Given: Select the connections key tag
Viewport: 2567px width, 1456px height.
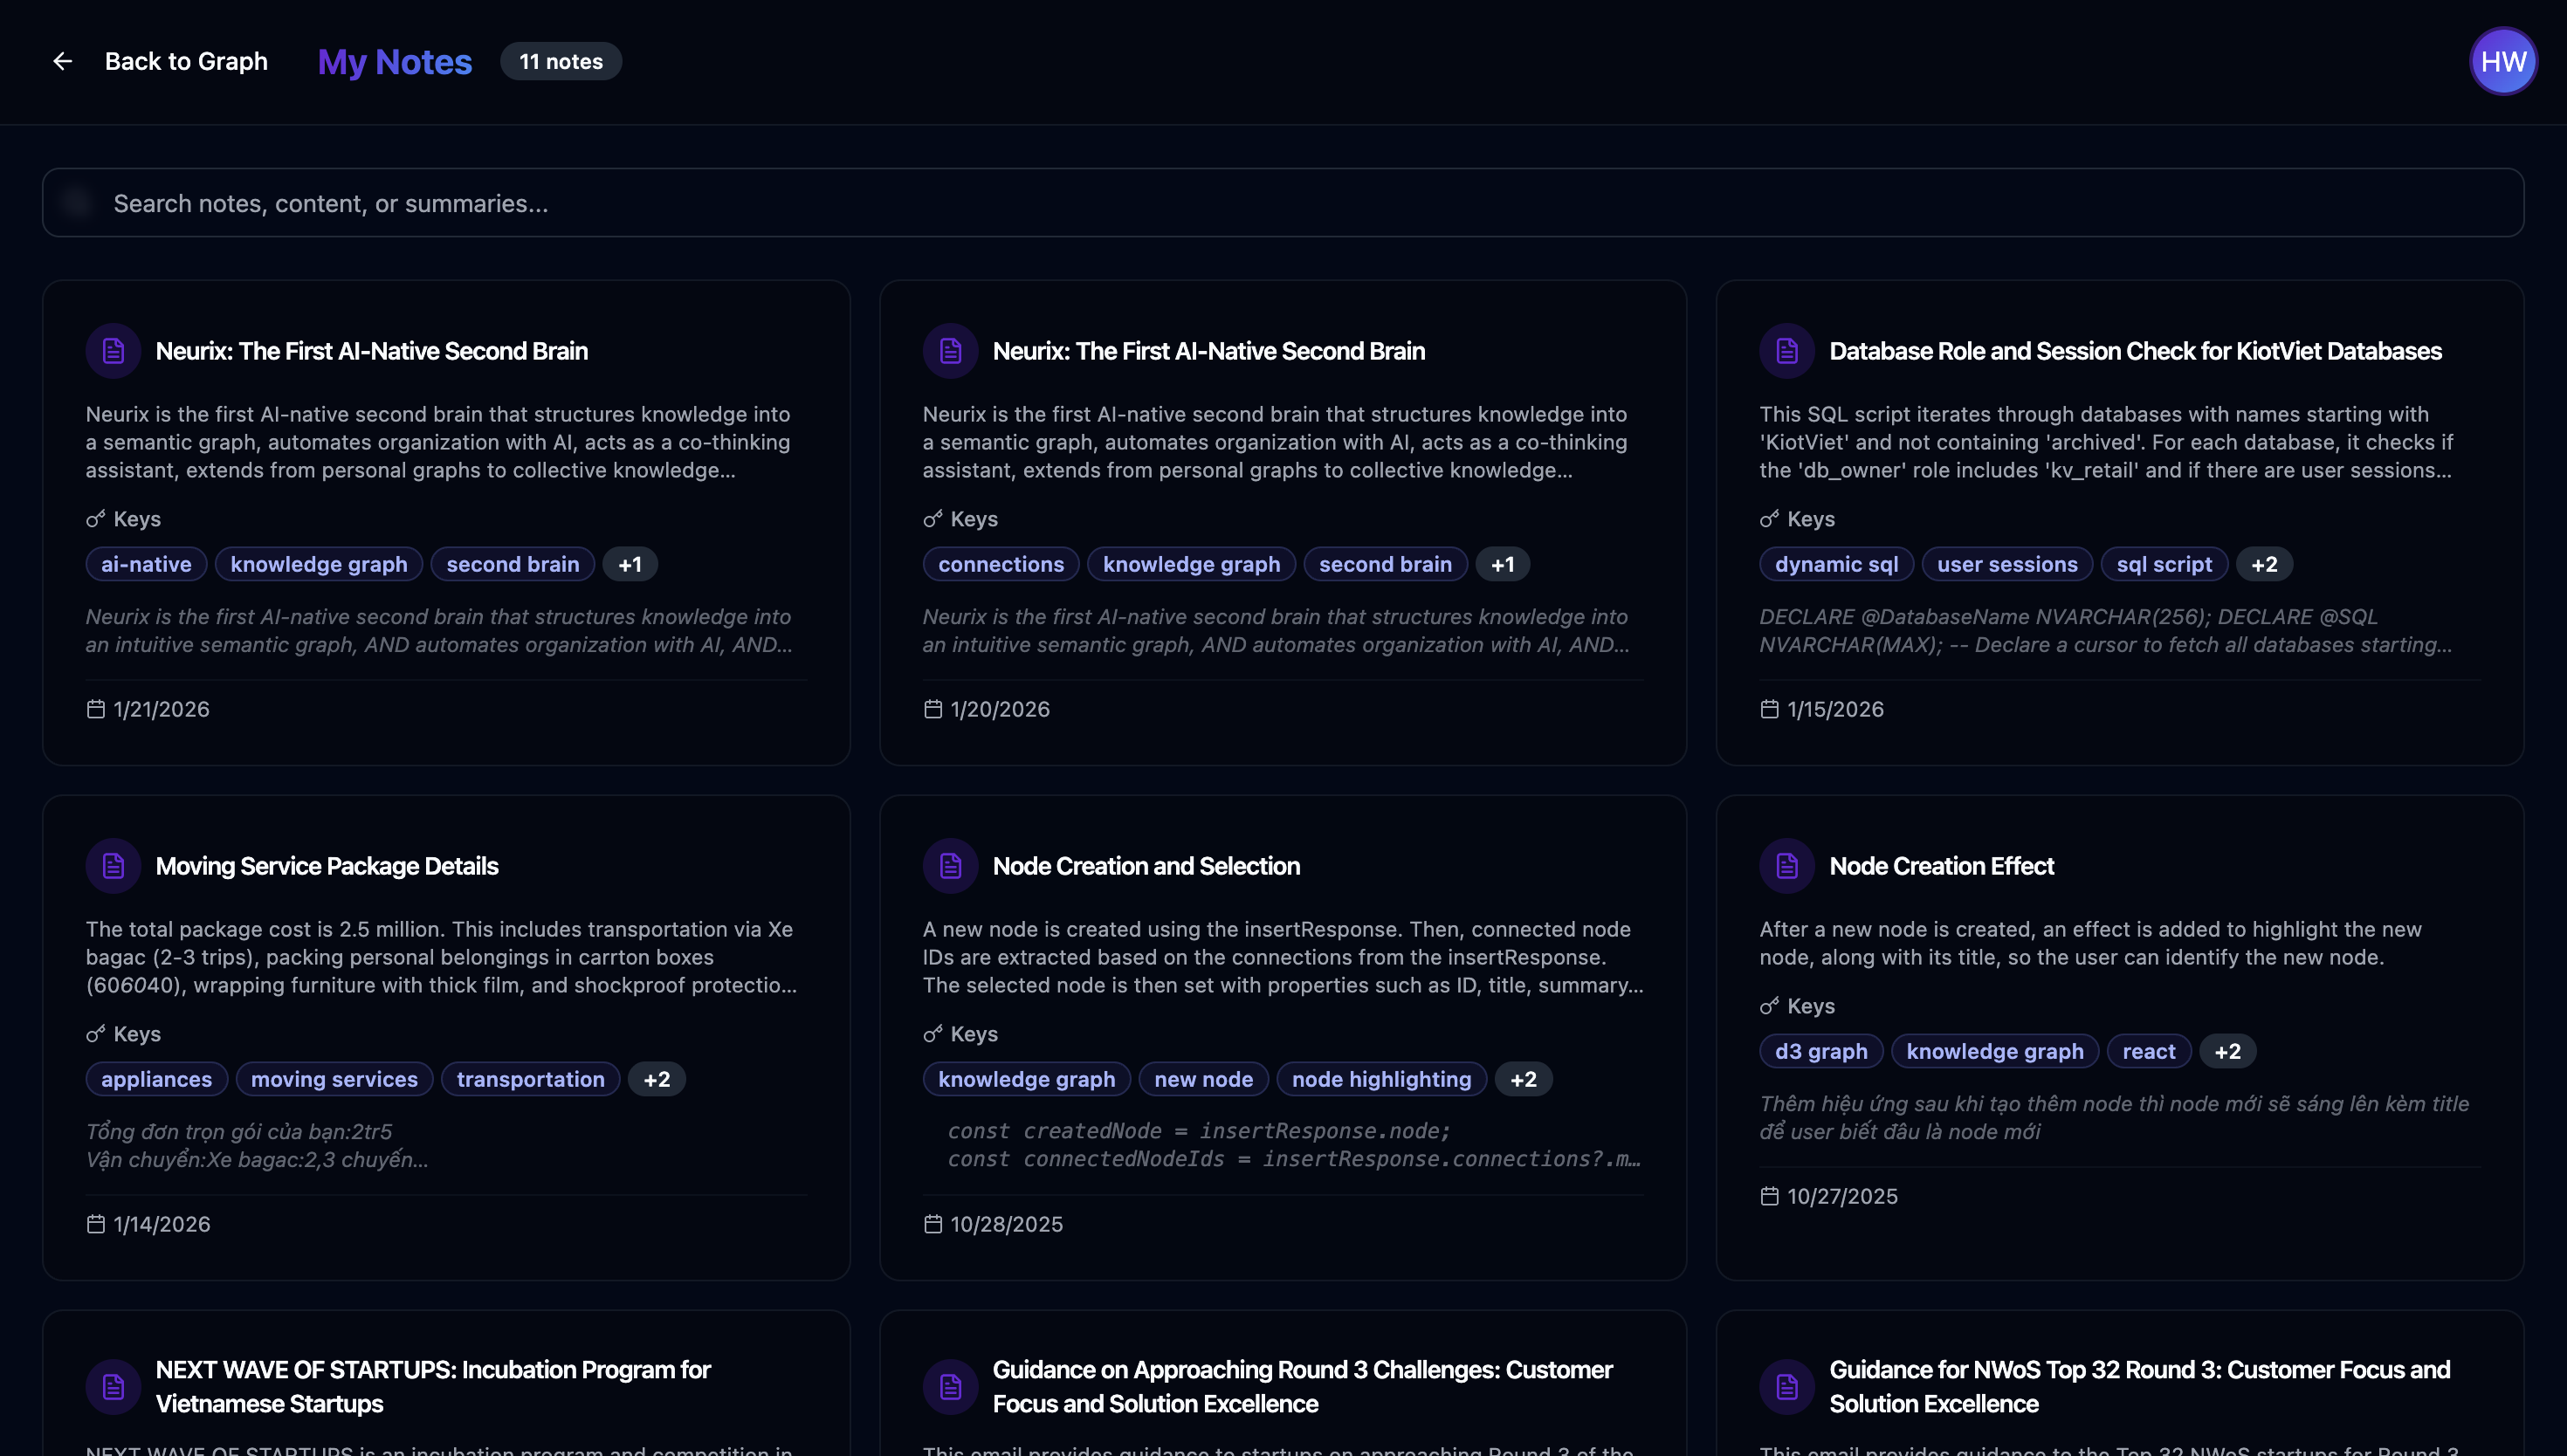Looking at the screenshot, I should click(1000, 564).
